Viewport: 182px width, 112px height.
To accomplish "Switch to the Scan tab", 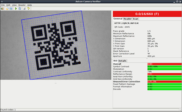I will [x=135, y=19].
